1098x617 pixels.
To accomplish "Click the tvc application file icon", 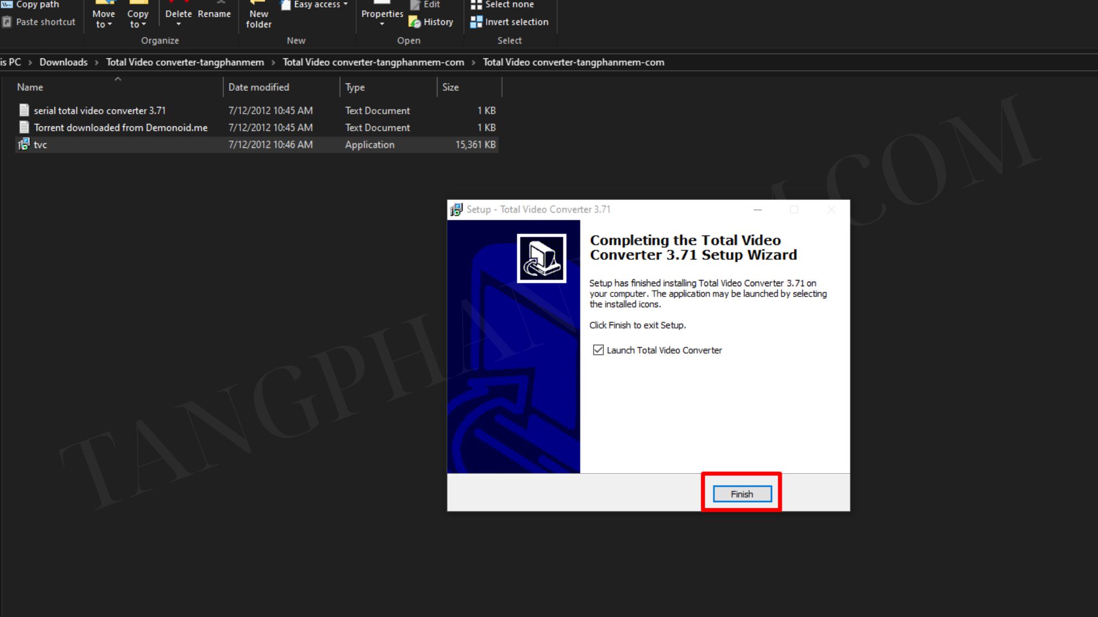I will click(23, 145).
